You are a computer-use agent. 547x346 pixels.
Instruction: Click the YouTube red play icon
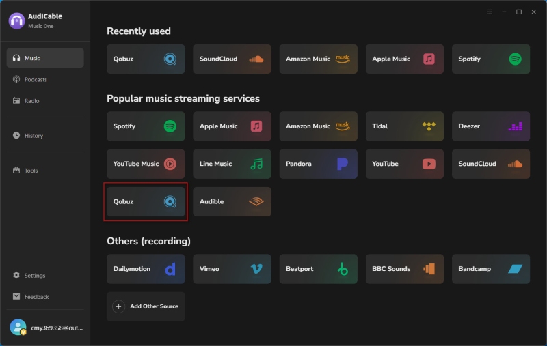429,164
